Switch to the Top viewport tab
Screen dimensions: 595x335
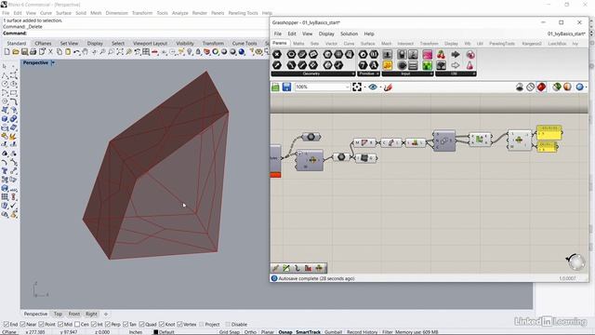[58, 315]
